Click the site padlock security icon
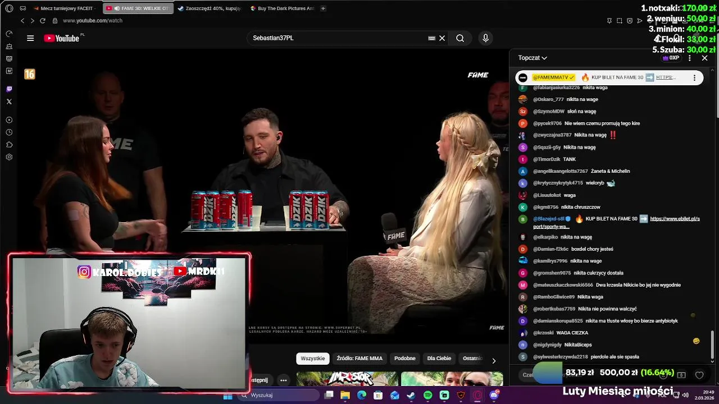This screenshot has height=404, width=719. click(x=55, y=21)
